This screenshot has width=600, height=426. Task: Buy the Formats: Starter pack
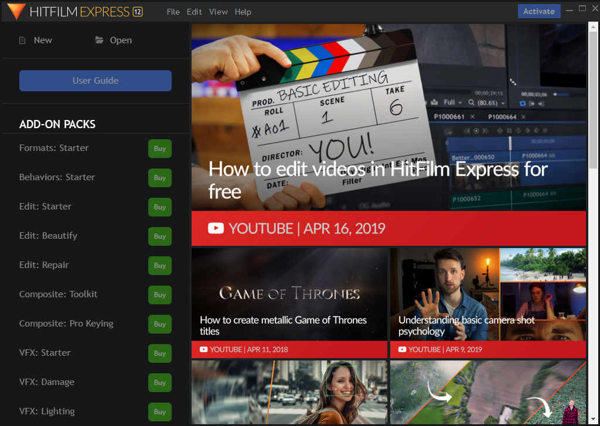point(159,149)
